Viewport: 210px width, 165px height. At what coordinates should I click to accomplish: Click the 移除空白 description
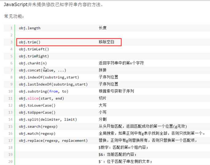pos(107,42)
